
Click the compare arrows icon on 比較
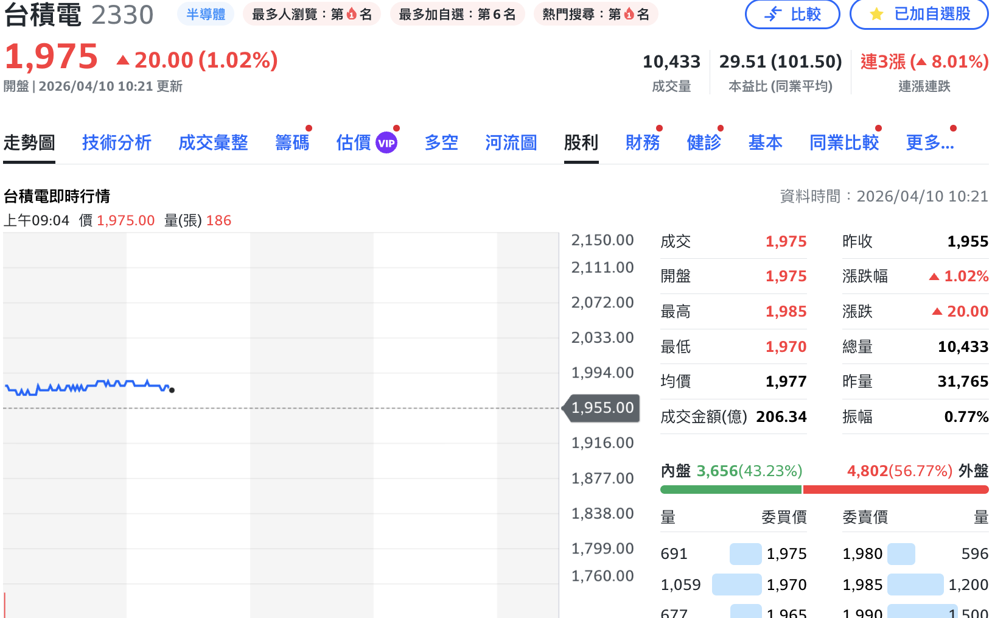pyautogui.click(x=773, y=14)
